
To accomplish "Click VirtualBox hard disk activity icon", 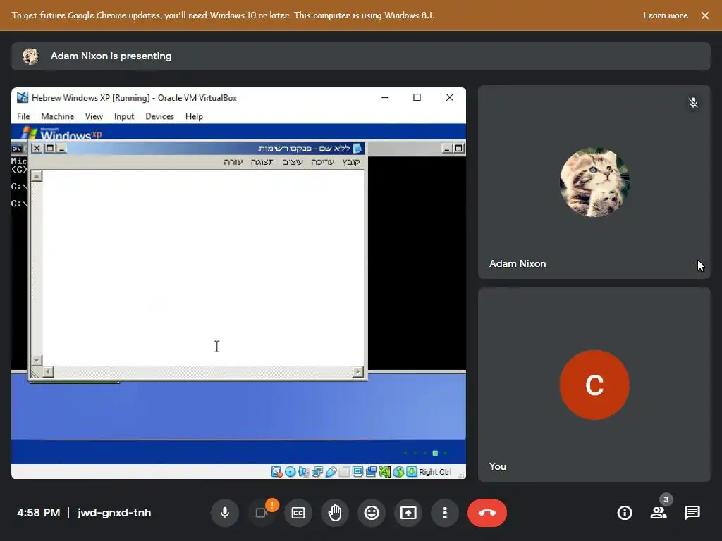I will point(276,471).
